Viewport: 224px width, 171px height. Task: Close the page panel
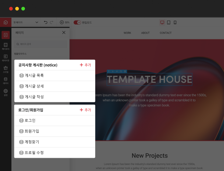click(x=64, y=33)
